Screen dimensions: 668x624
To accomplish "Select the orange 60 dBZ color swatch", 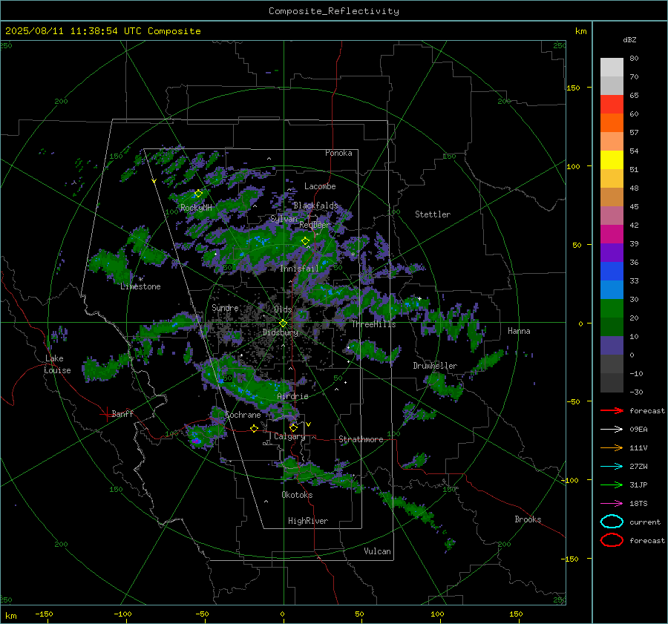I will click(x=612, y=123).
